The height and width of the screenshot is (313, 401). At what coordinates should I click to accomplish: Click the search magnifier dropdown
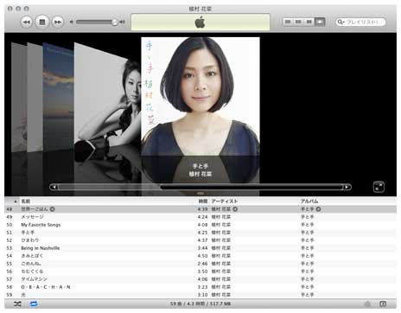[x=341, y=22]
